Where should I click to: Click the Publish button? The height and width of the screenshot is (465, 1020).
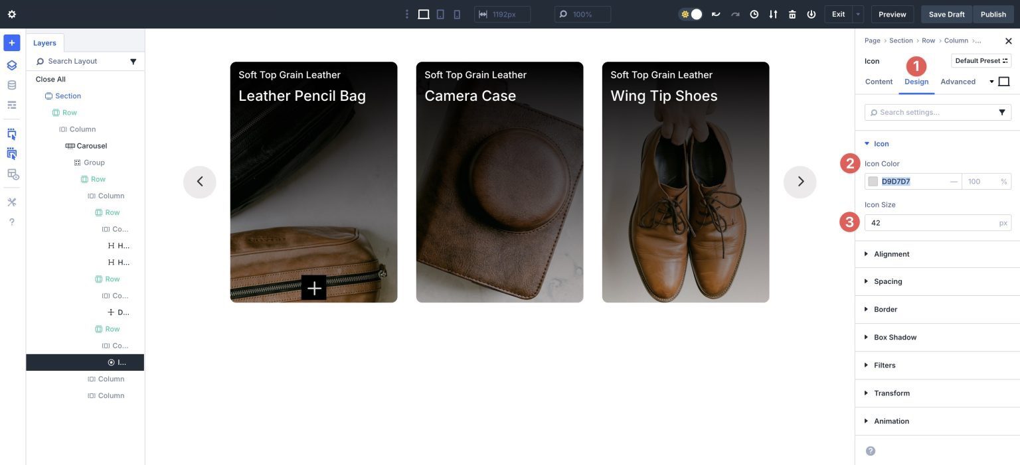(993, 14)
